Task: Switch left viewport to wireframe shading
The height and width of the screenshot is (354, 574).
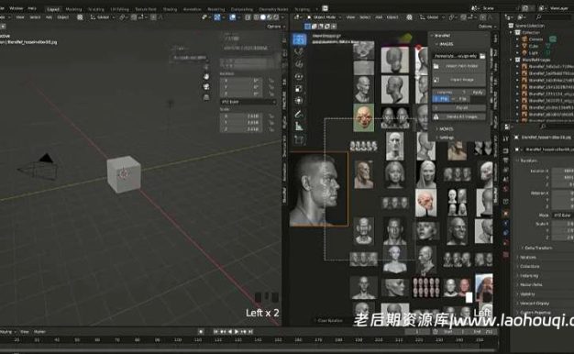Action: pyautogui.click(x=256, y=17)
